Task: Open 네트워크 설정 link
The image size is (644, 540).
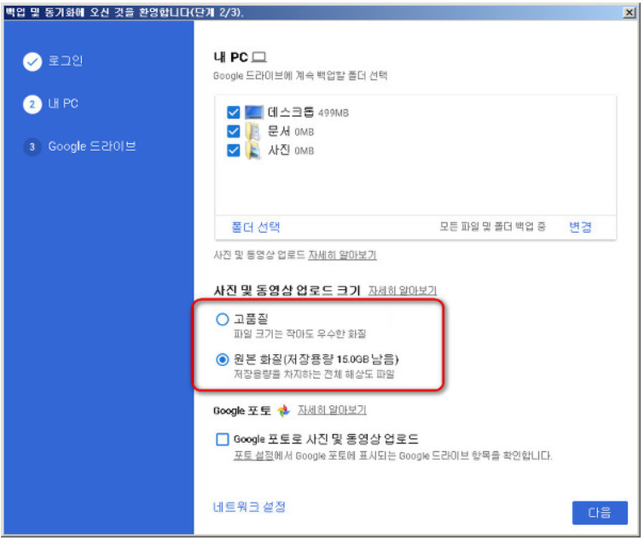Action: (249, 507)
